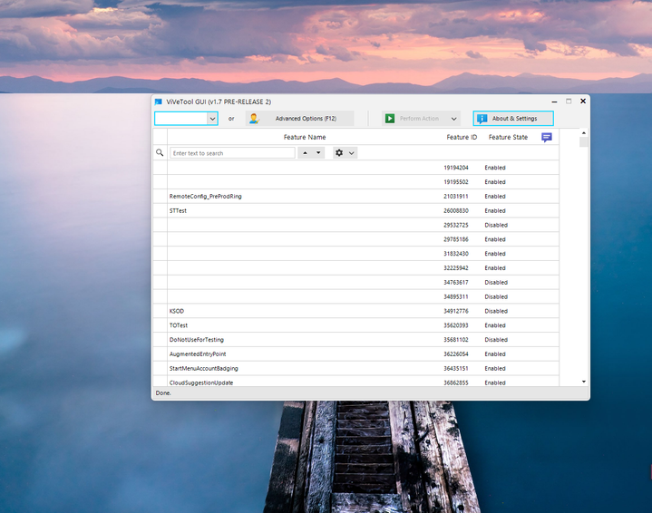Select the RemoteConfig_PreProdRing feature row

point(206,197)
